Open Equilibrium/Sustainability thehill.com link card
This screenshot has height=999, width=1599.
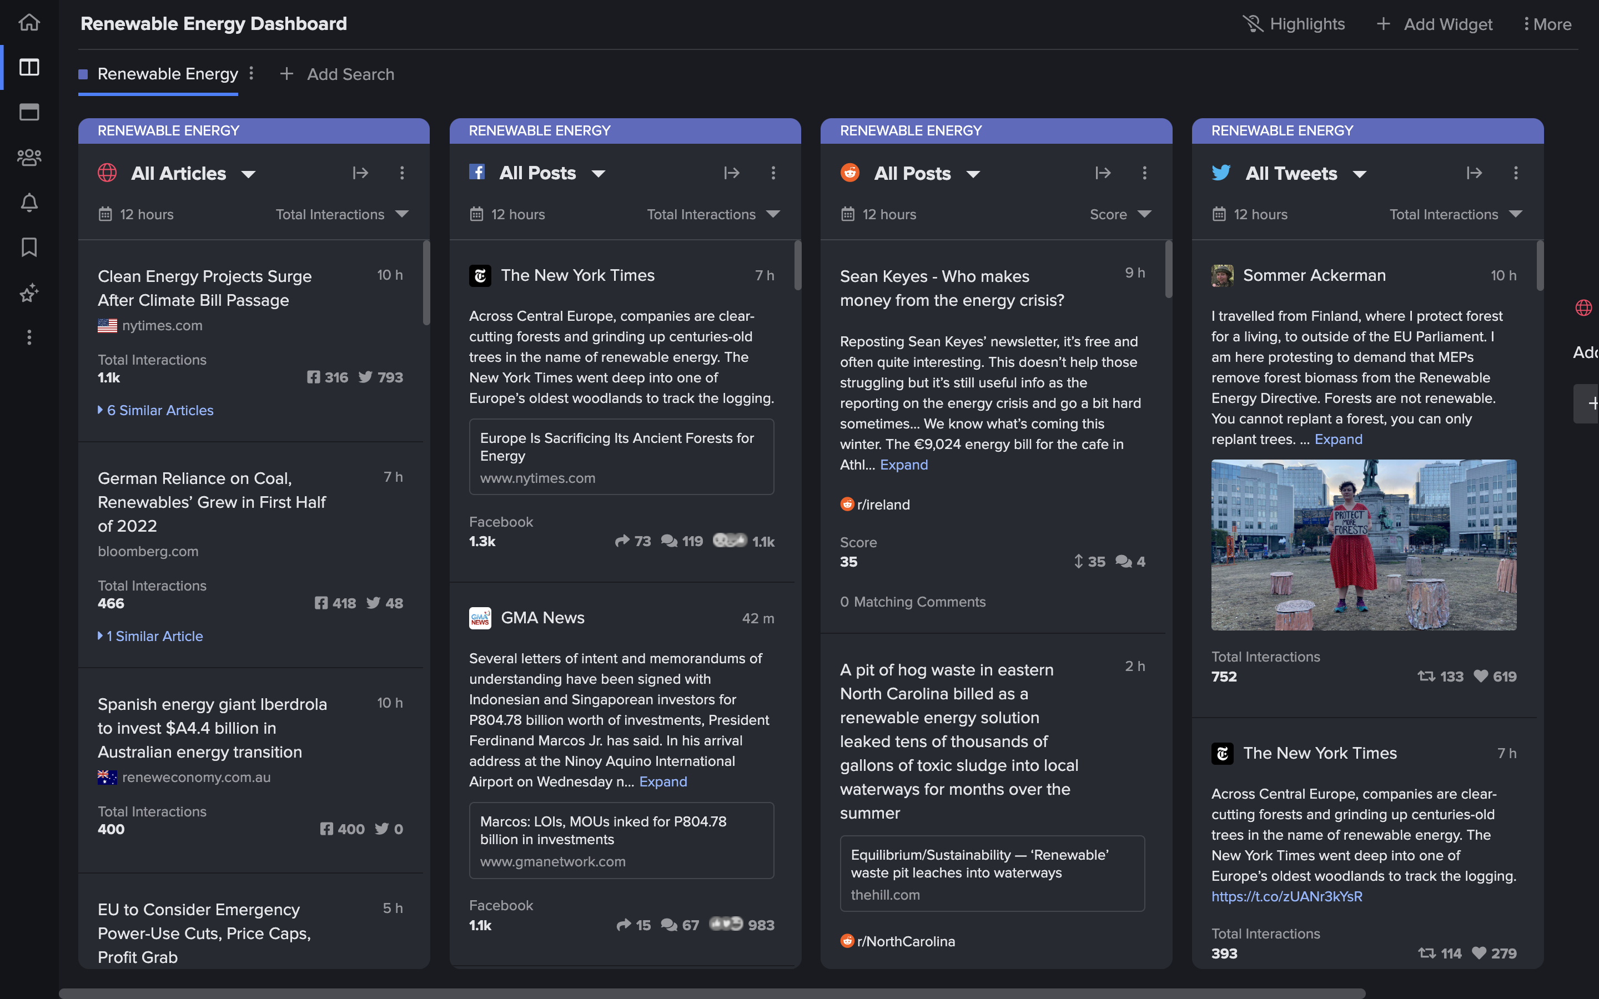(993, 874)
